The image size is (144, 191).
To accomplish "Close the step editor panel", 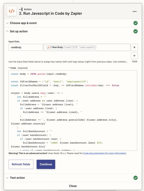I will pyautogui.click(x=73, y=186).
